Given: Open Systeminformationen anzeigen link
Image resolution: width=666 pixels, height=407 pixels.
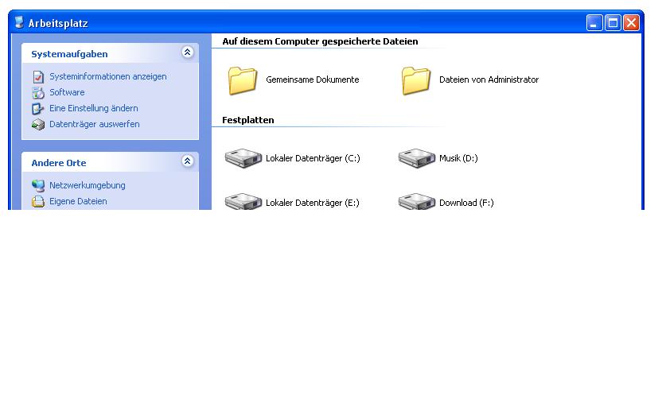Looking at the screenshot, I should click(108, 76).
